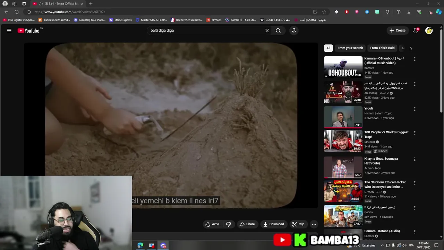Viewport: 444px width, 250px height.
Task: Open options for 100 People Vs Trap video
Action: tap(415, 133)
